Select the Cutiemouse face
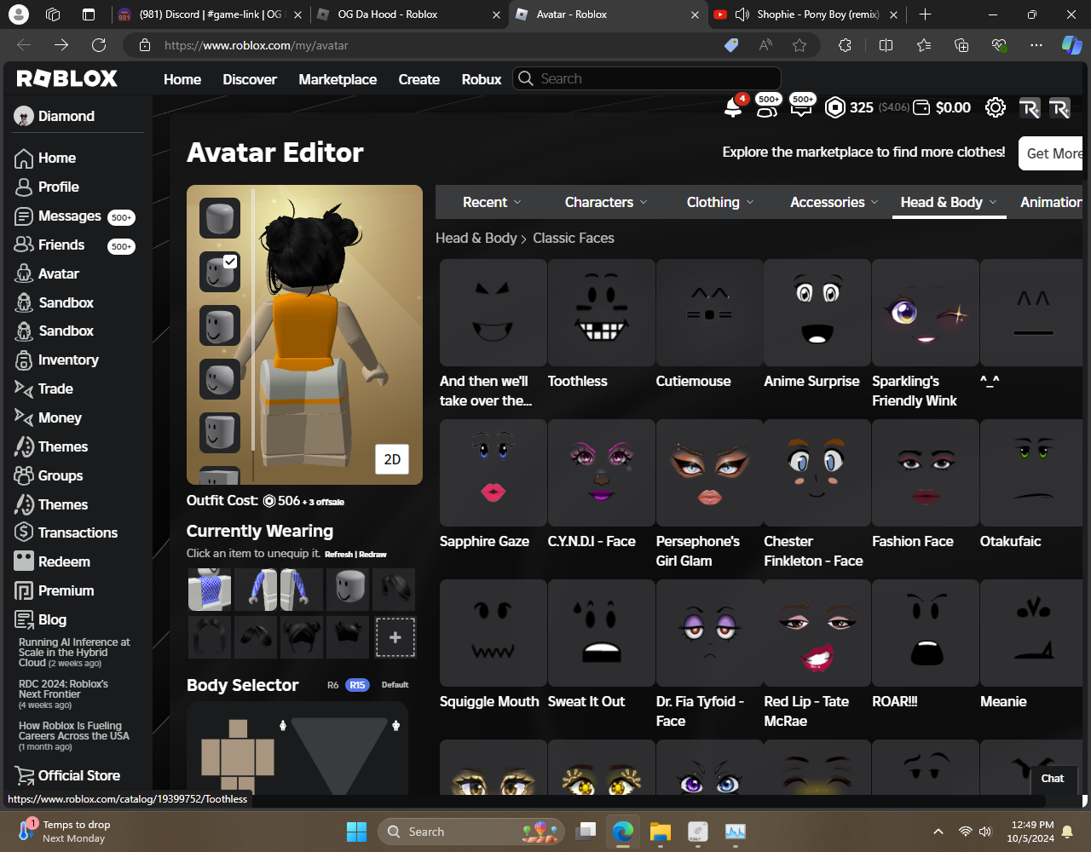The image size is (1091, 852). 709,313
